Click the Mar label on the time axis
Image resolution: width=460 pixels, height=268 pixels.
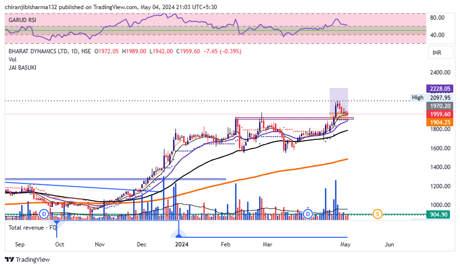click(x=267, y=244)
